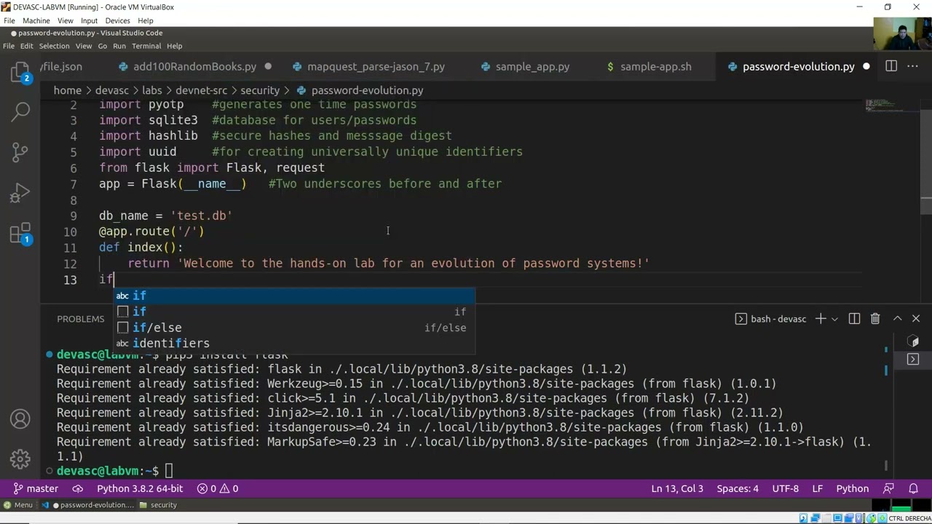Change encoding via UTF-8
932x524 pixels.
(786, 488)
